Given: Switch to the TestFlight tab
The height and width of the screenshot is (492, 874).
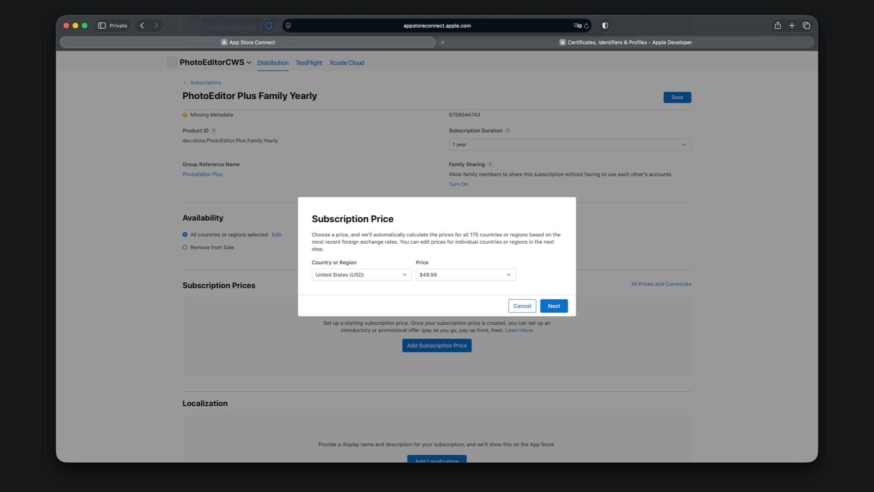Looking at the screenshot, I should coord(309,63).
